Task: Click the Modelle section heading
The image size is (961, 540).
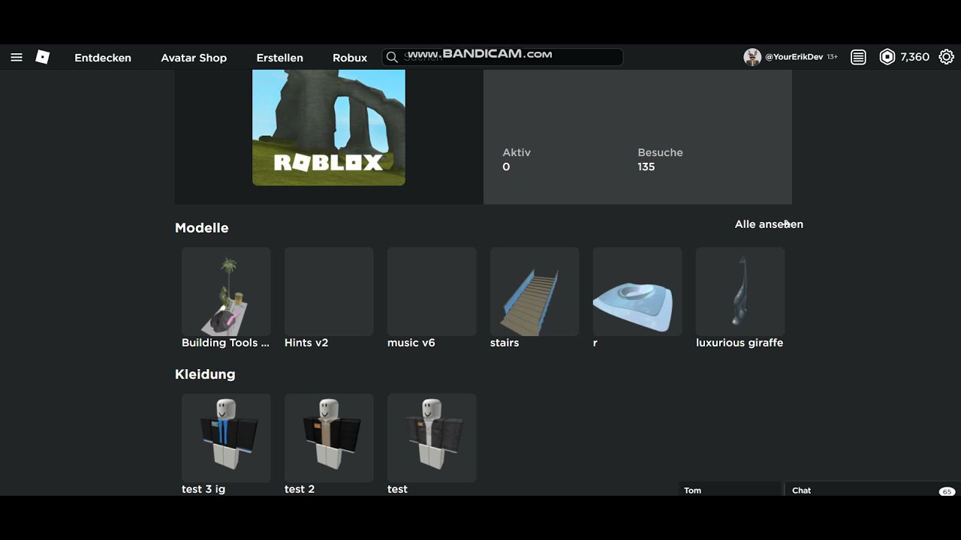Action: [x=202, y=228]
